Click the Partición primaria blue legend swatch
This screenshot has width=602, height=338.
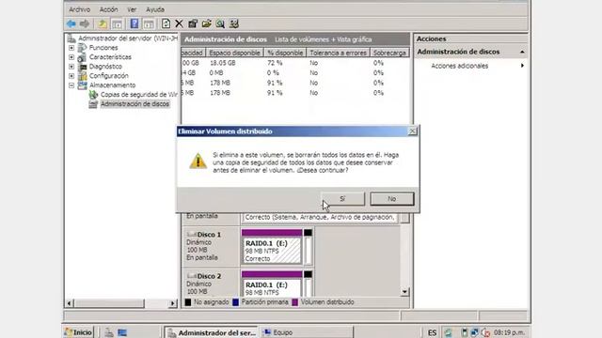pyautogui.click(x=236, y=302)
